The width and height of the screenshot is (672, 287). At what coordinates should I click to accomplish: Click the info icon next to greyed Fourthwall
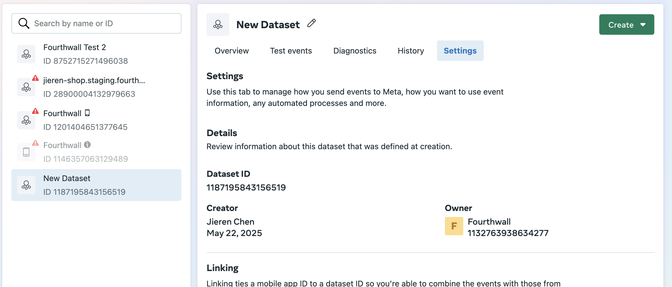[87, 145]
